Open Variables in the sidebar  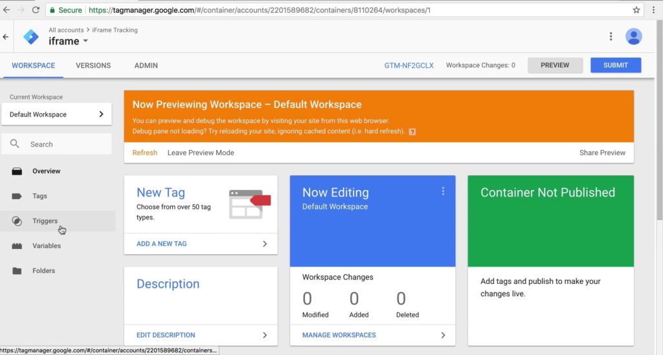(47, 246)
